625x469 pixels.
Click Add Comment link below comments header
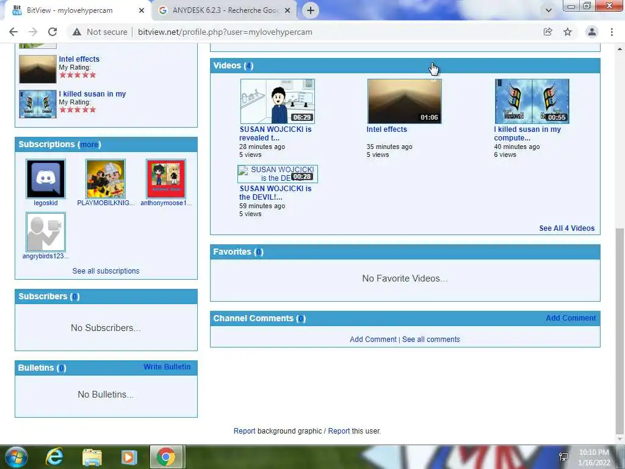click(x=373, y=340)
